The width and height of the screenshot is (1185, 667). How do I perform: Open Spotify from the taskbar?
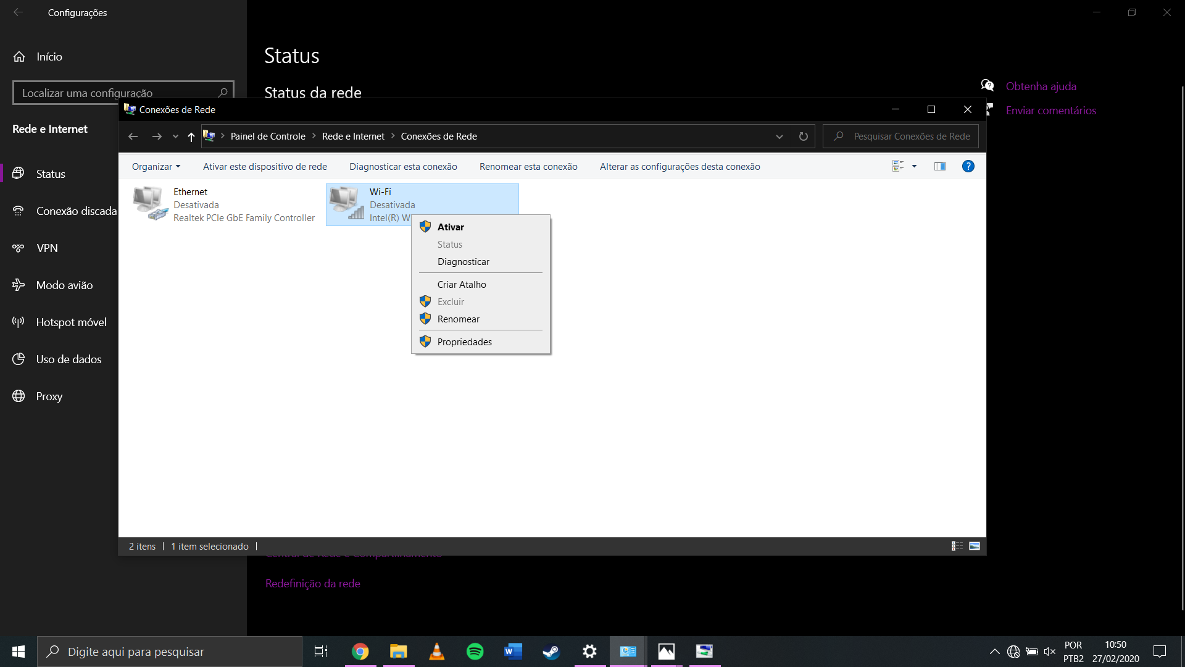coord(475,652)
